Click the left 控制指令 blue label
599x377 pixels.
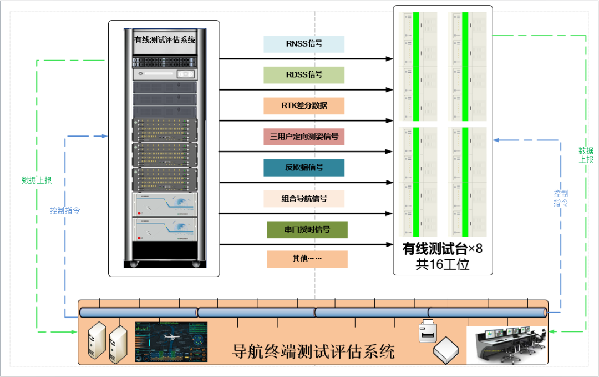point(65,210)
